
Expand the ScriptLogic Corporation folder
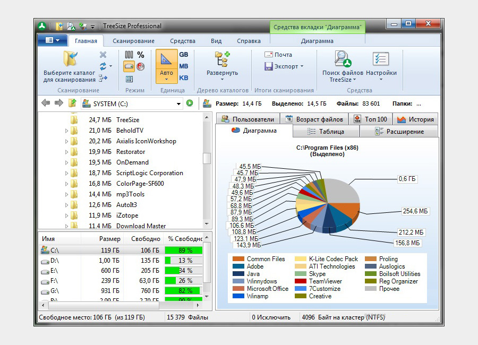66,173
